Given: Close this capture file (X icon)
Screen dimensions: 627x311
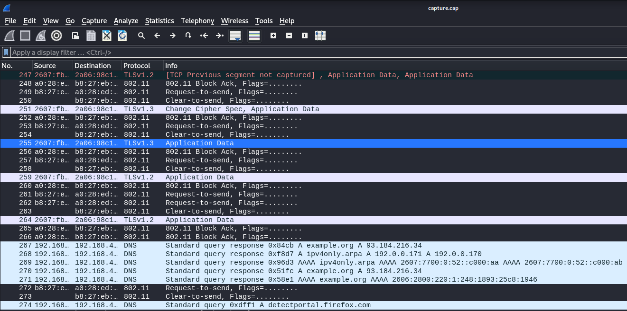Looking at the screenshot, I should coord(107,36).
